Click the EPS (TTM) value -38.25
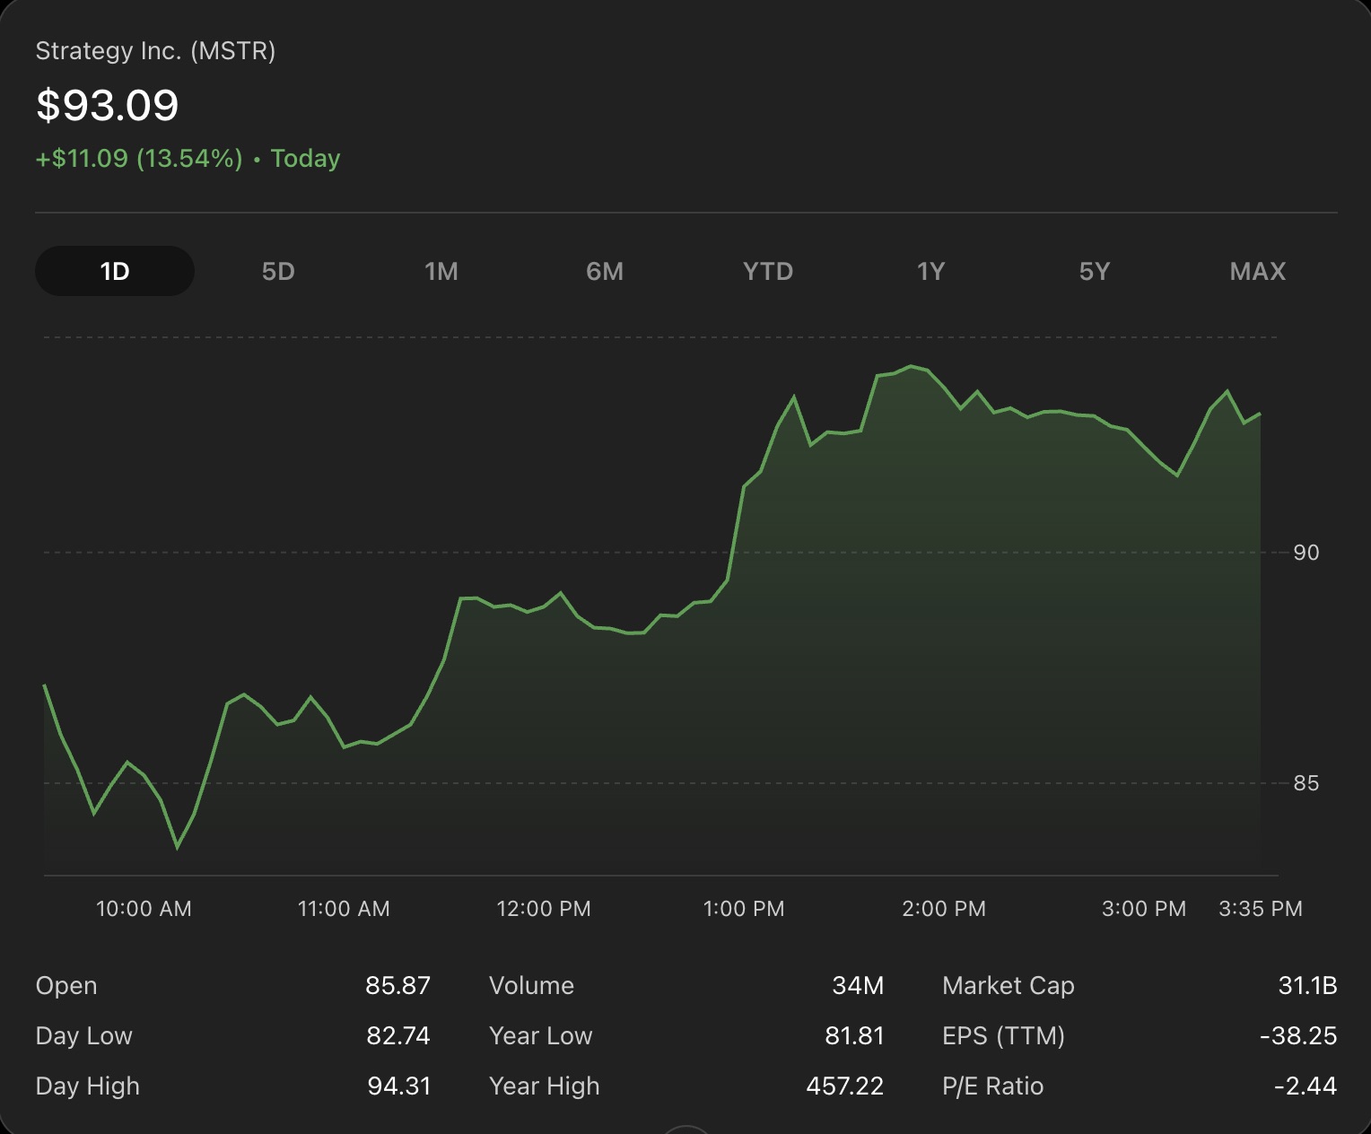The image size is (1371, 1134). click(x=1298, y=1035)
